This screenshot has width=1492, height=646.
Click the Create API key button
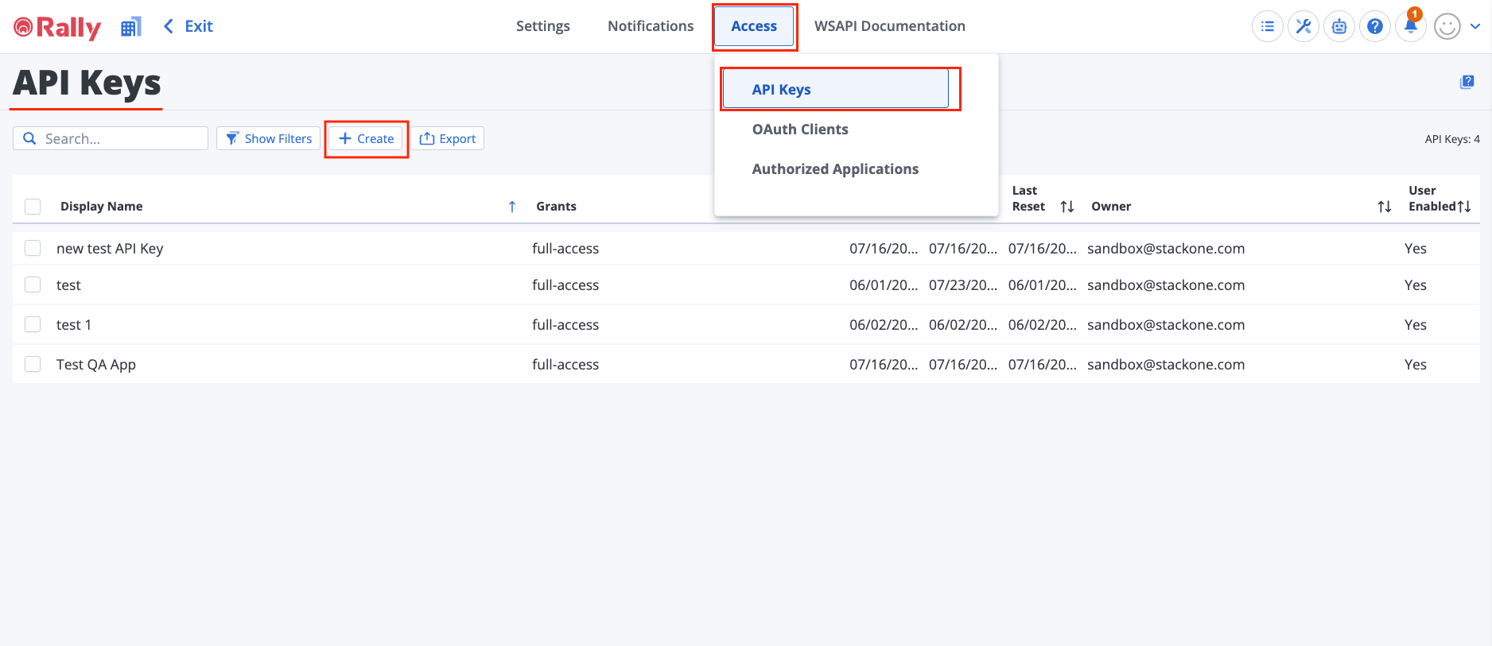coord(367,138)
